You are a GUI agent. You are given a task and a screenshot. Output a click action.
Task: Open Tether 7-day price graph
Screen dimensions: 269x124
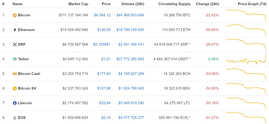pos(246,59)
